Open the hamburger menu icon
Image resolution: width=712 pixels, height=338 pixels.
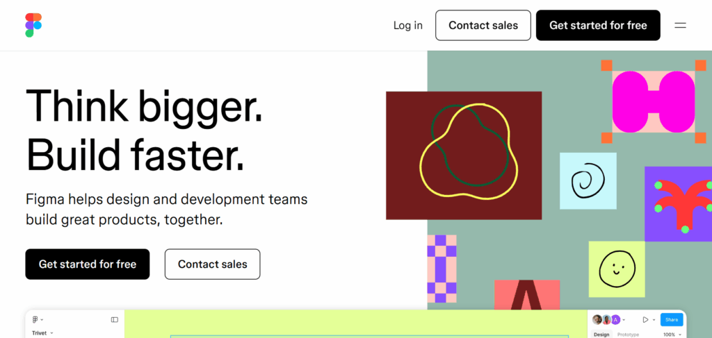(680, 26)
